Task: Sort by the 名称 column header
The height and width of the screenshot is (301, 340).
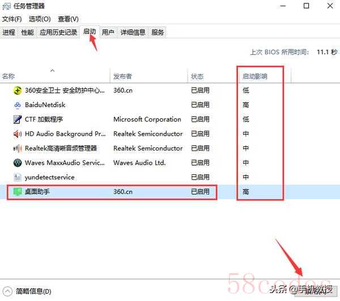Action: (55, 76)
